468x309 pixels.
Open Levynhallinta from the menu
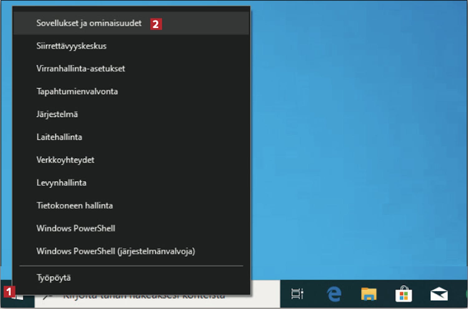pos(61,183)
